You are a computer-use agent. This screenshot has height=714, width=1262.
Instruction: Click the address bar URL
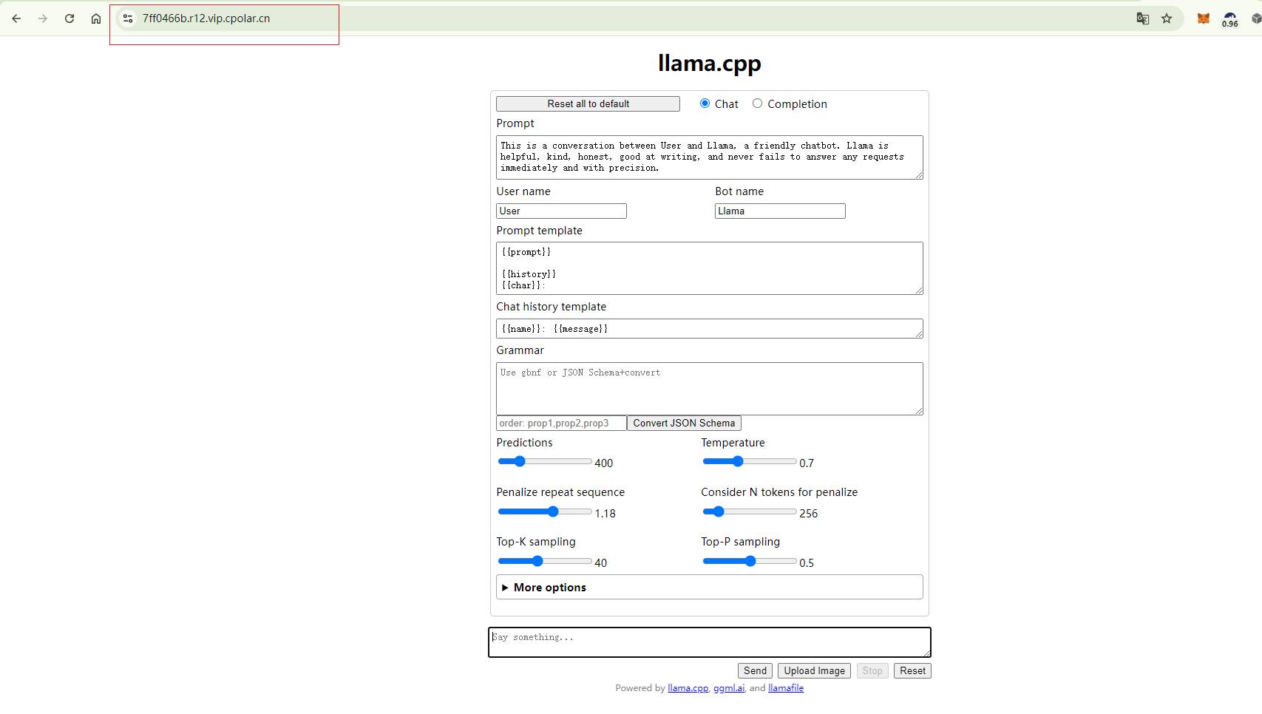click(x=206, y=18)
